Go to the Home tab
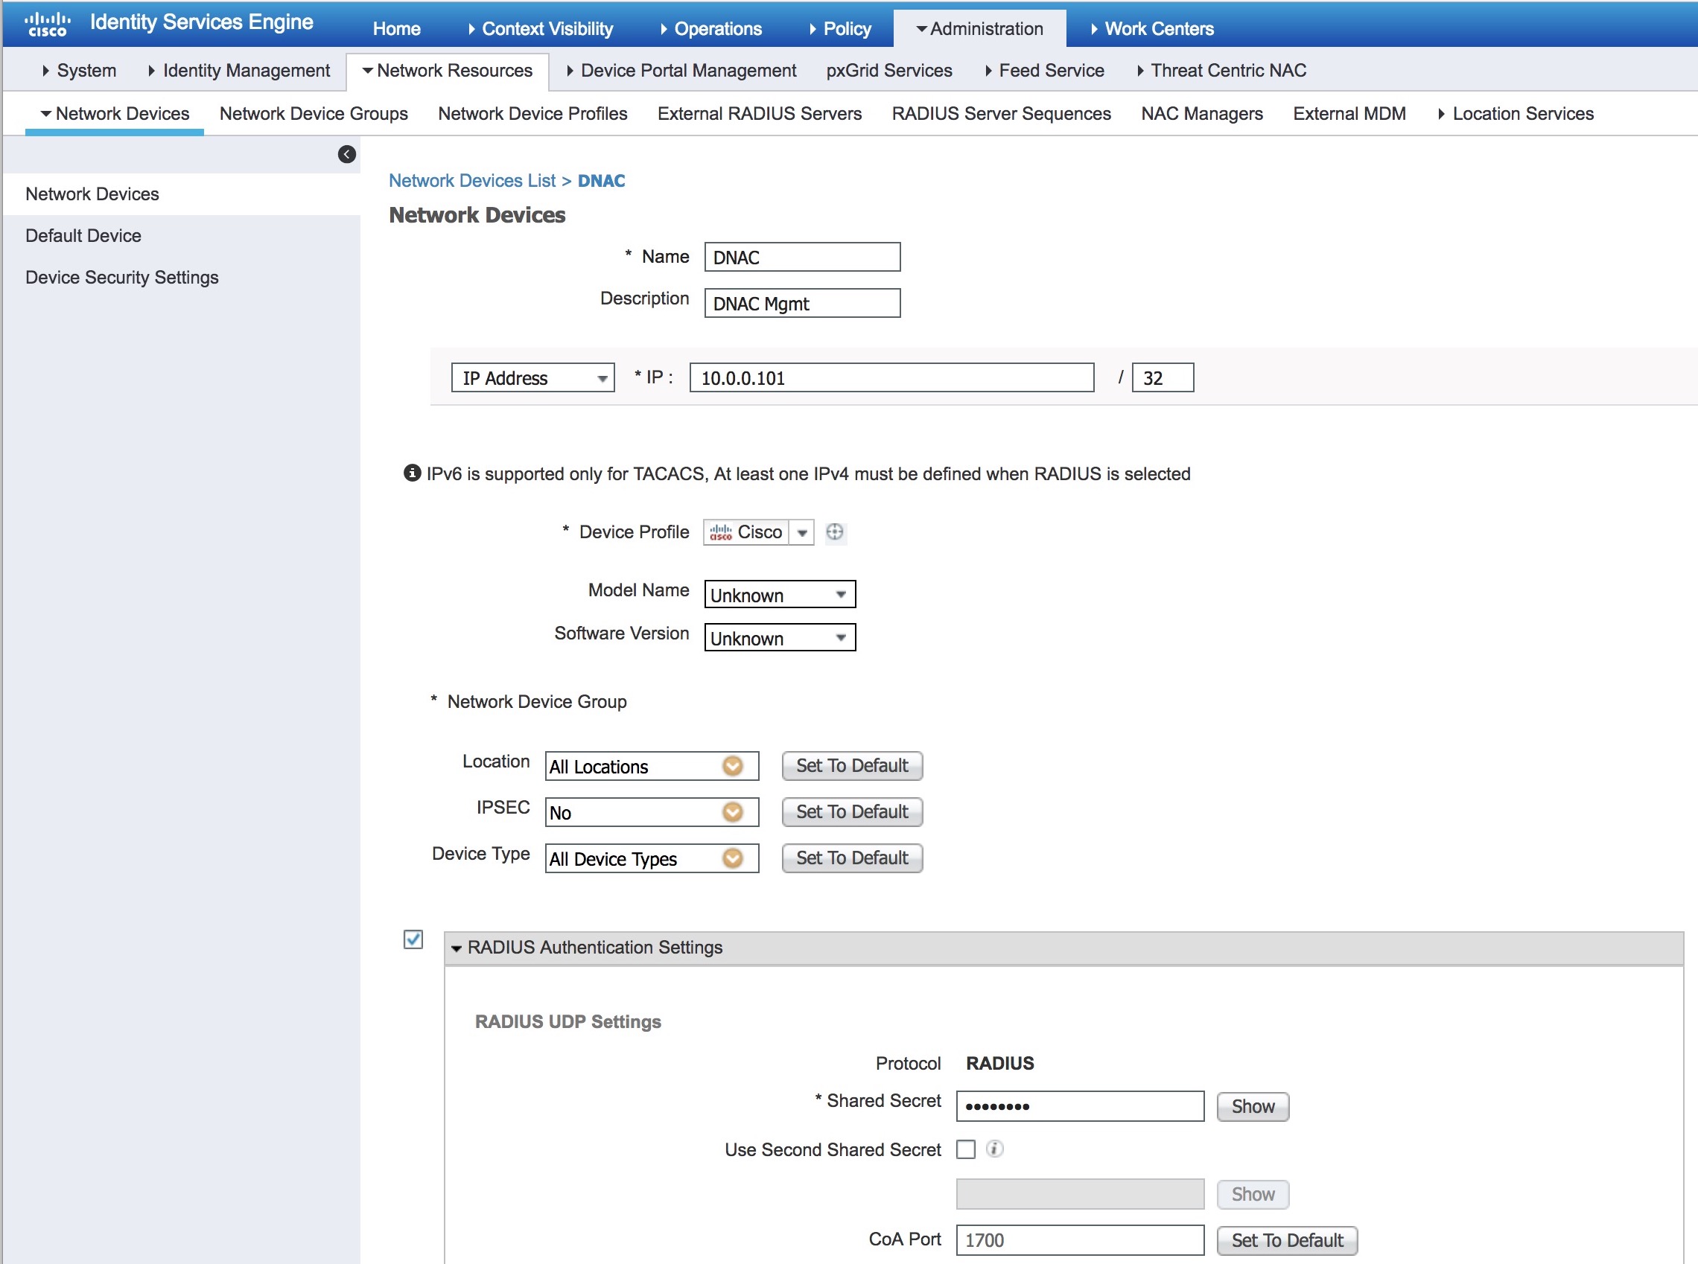1698x1264 pixels. click(396, 29)
